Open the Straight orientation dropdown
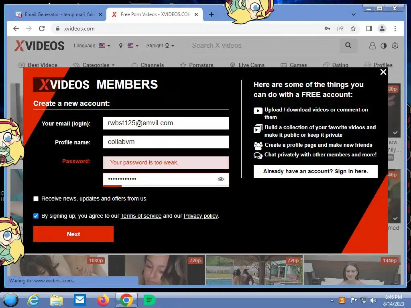This screenshot has height=308, width=411. point(160,46)
